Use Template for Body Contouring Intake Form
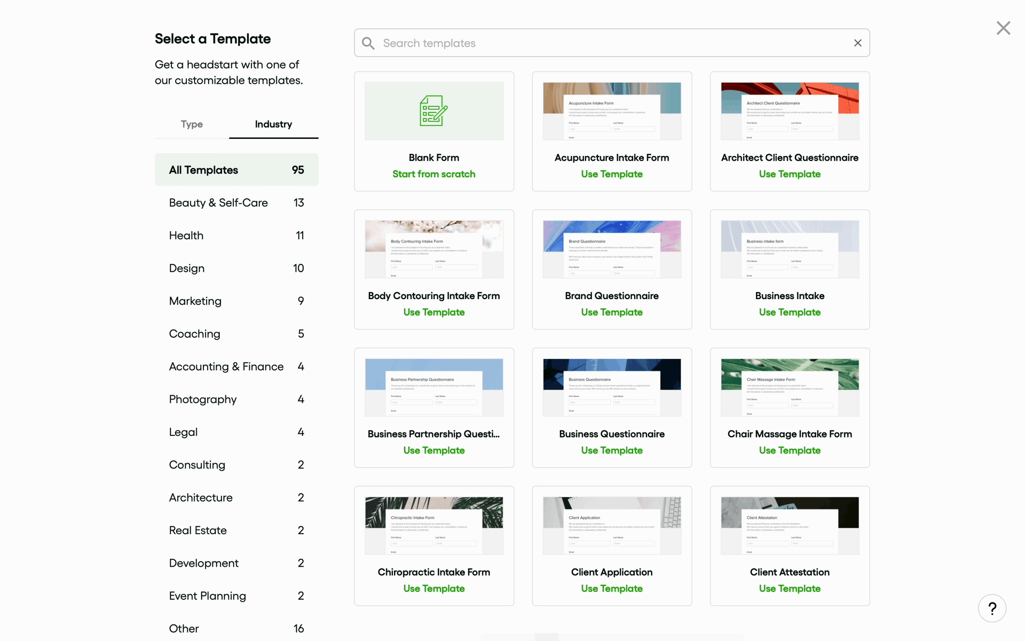1025x641 pixels. [x=434, y=312]
